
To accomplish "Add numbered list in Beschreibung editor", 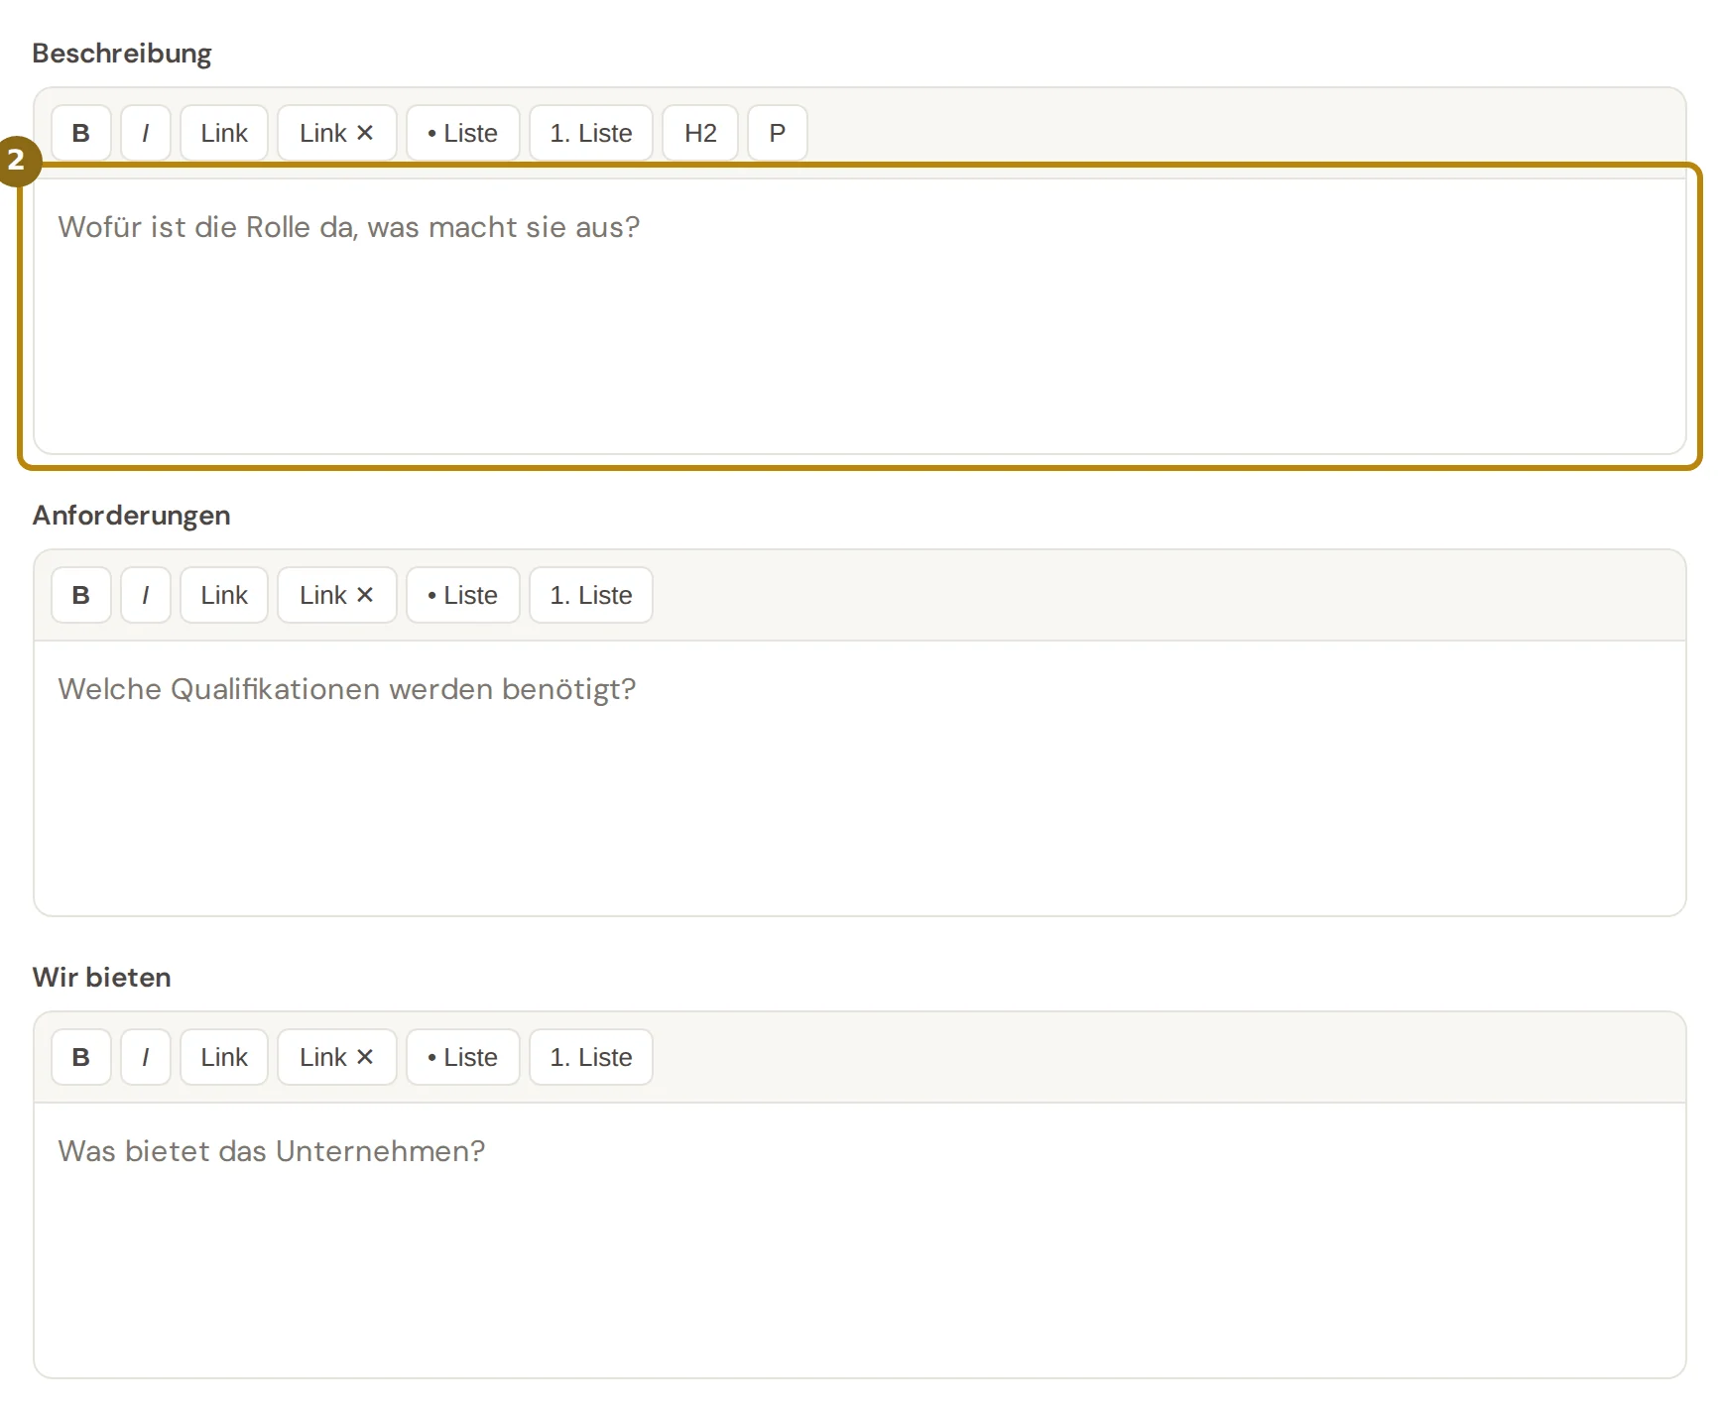I will tap(591, 133).
